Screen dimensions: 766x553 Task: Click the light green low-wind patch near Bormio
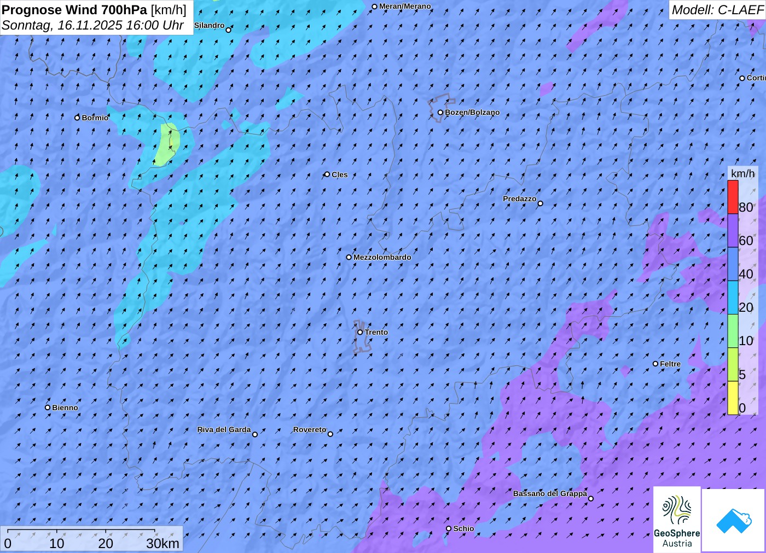(167, 144)
